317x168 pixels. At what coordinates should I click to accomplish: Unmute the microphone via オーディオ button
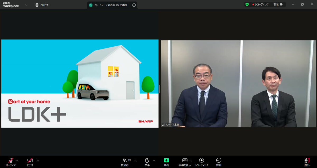(x=11, y=160)
